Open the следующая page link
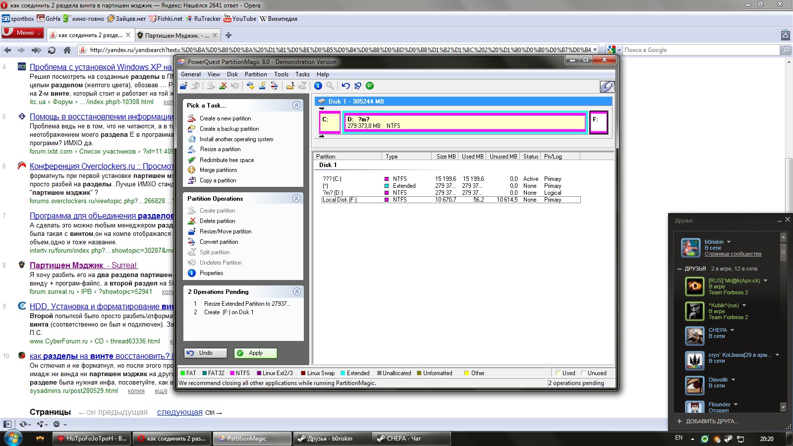Viewport: 793px width, 446px height. tap(180, 412)
